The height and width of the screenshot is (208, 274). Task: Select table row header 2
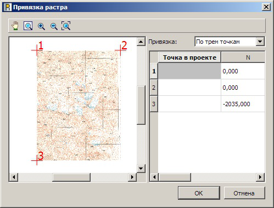click(154, 88)
